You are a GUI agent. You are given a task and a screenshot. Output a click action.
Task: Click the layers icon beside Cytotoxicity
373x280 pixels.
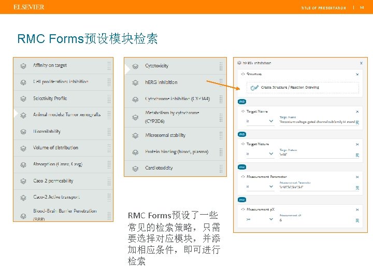135,66
